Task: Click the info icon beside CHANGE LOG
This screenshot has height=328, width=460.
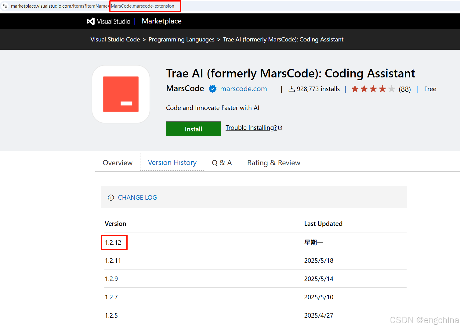Action: point(111,198)
